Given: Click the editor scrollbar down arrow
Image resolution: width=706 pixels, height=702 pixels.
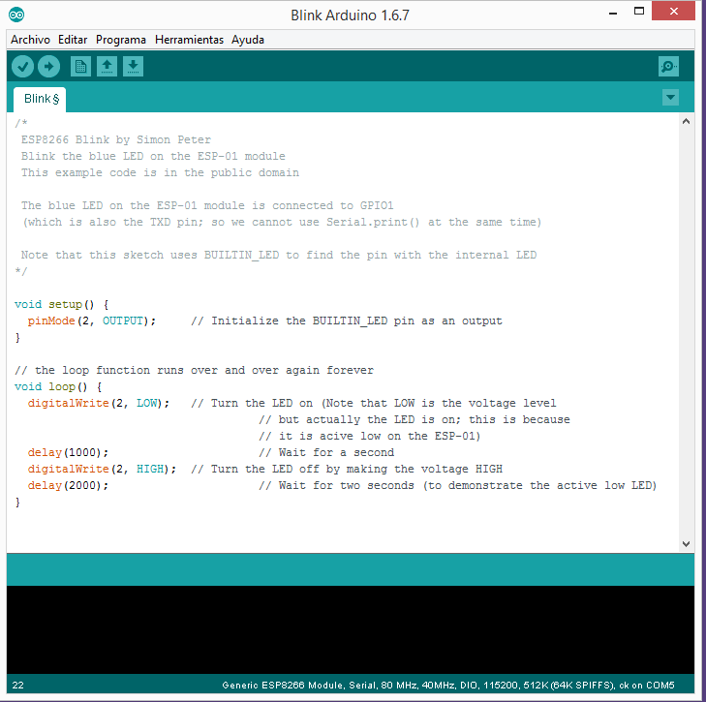Looking at the screenshot, I should [x=686, y=543].
